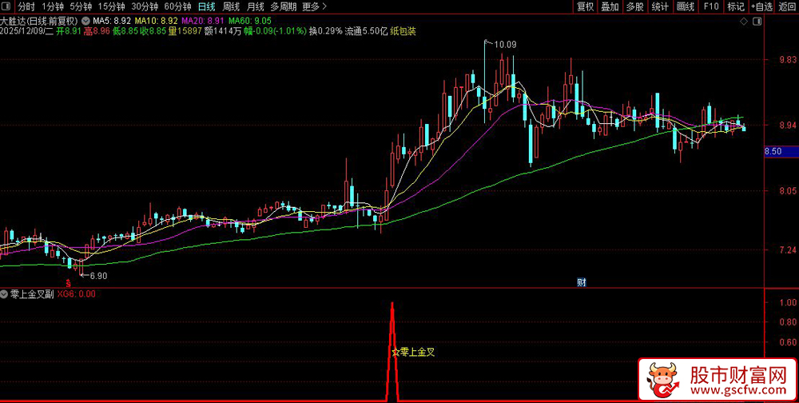Click the 6.90 low price label
The height and width of the screenshot is (403, 799).
point(98,276)
